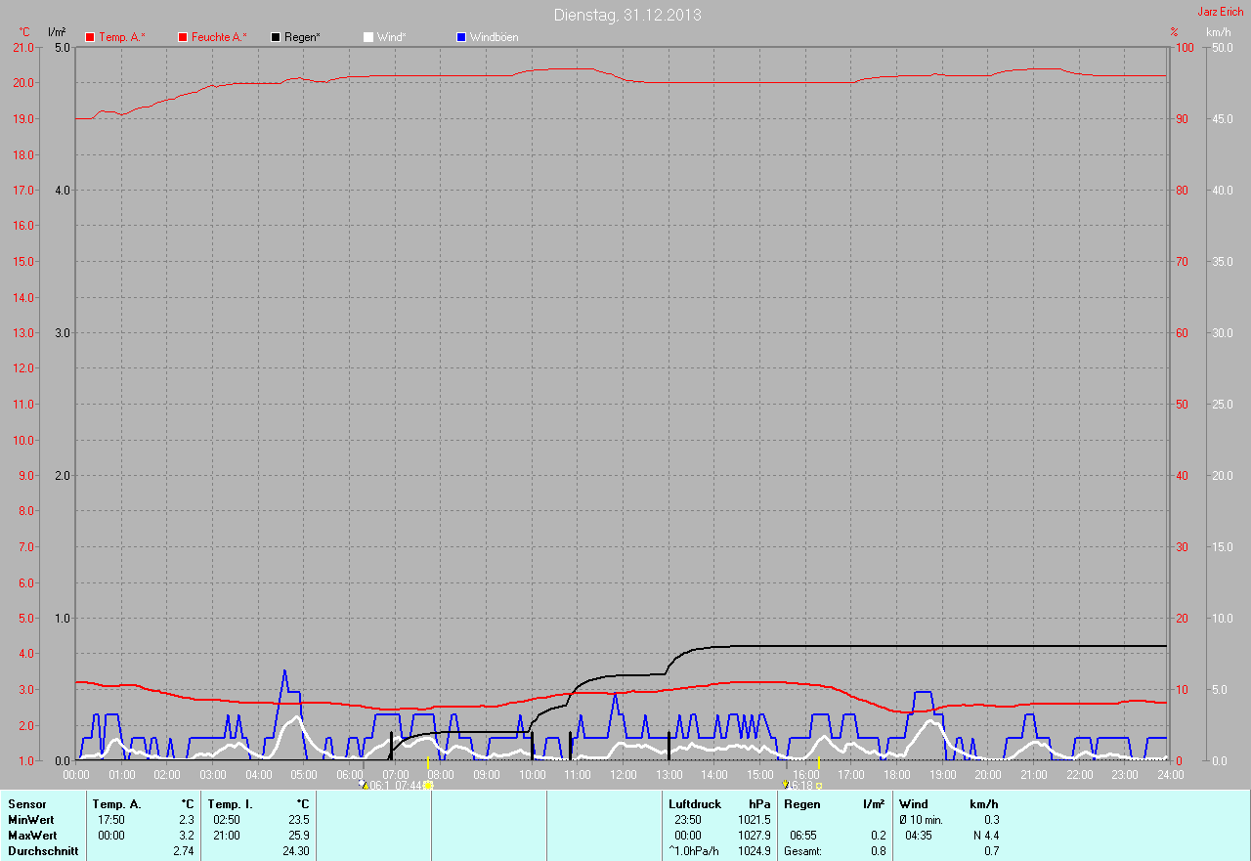Click the wind minimum value 0.3

[x=992, y=820]
